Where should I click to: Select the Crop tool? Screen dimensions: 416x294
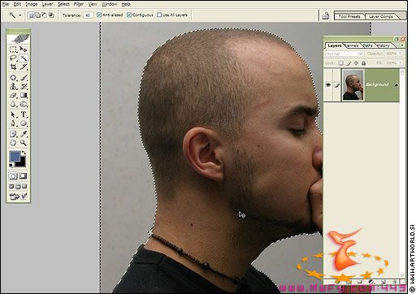coord(13,67)
